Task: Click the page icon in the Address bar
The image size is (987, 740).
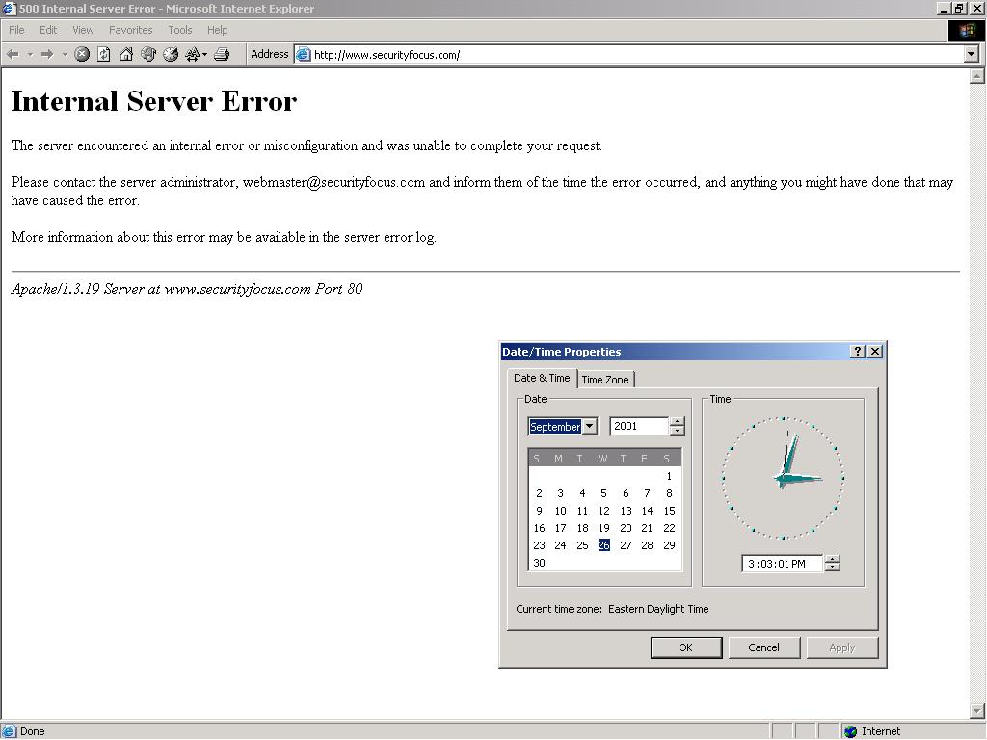Action: [x=304, y=54]
